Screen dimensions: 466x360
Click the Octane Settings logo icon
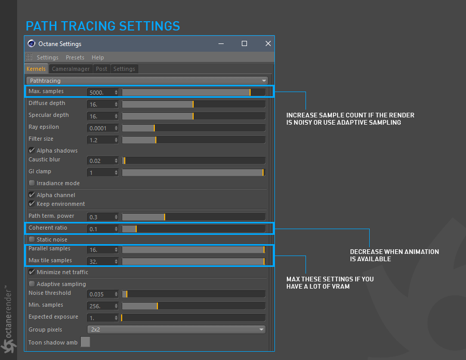tap(32, 44)
